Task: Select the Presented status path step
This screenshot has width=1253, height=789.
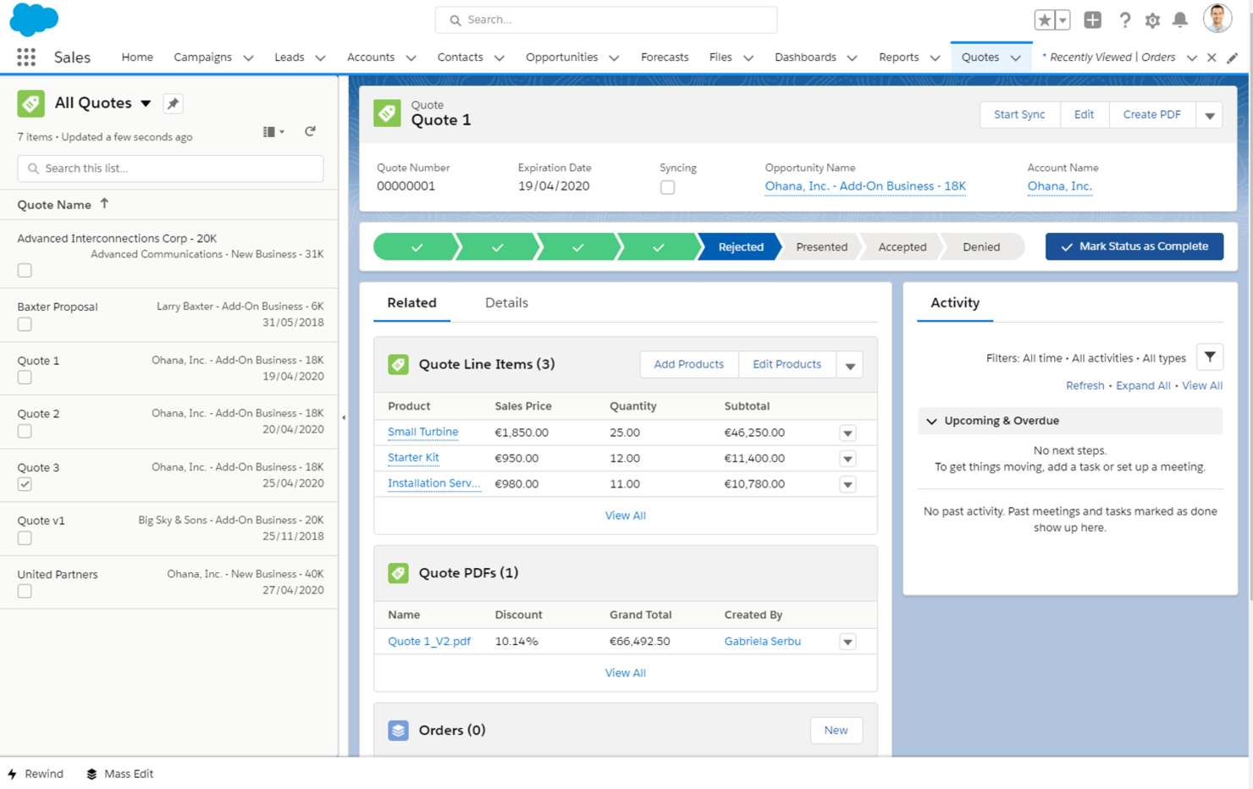Action: pyautogui.click(x=821, y=246)
